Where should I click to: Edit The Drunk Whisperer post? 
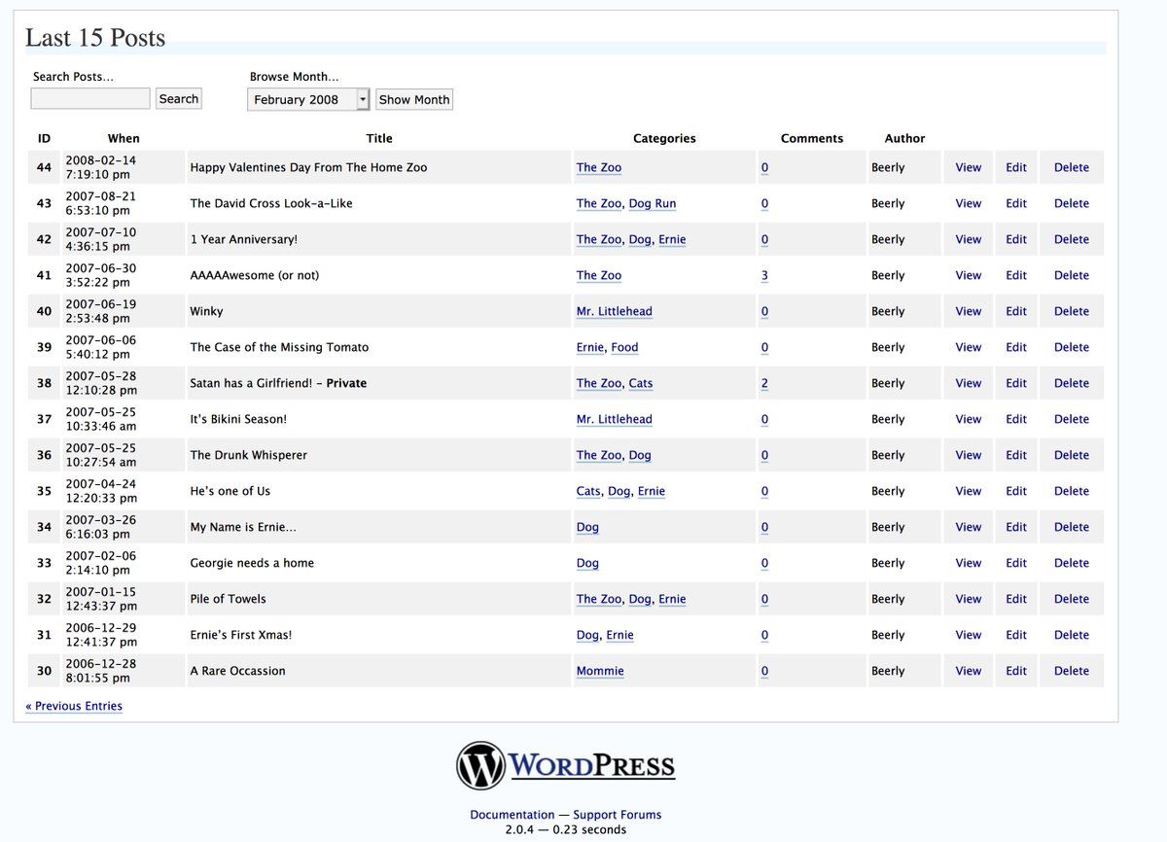(x=1016, y=455)
